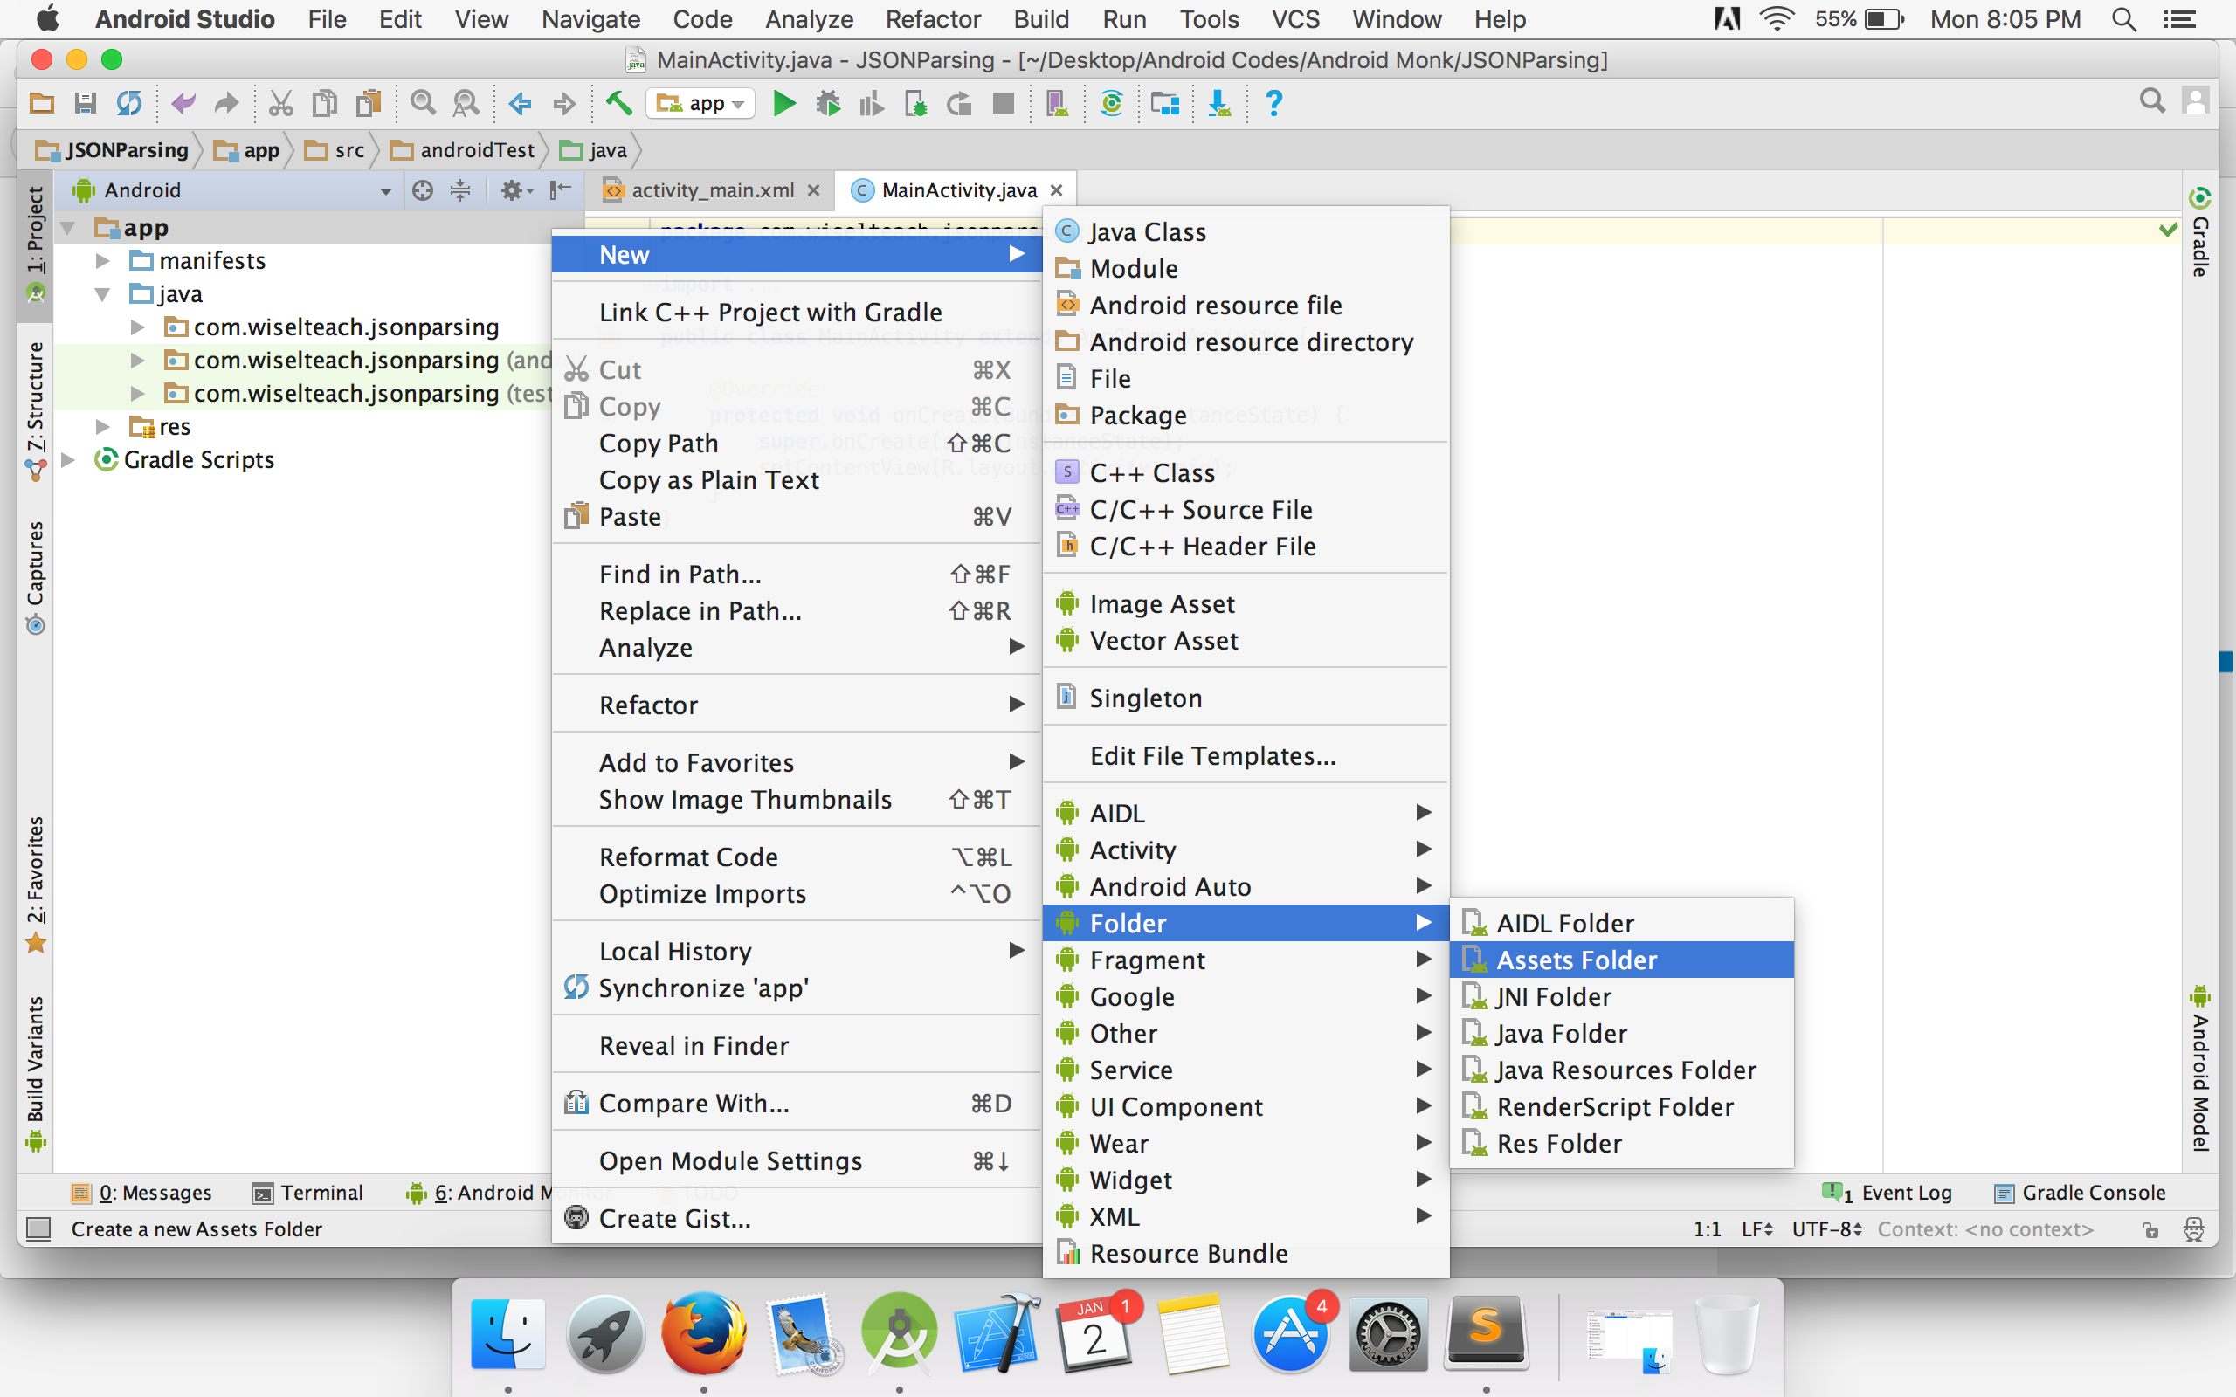Open the Refactor menu in menu bar
2236x1397 pixels.
(x=933, y=19)
